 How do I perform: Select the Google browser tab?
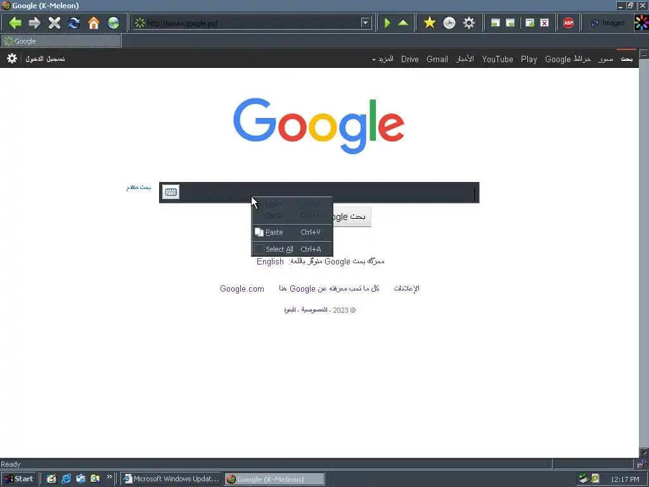[x=61, y=41]
